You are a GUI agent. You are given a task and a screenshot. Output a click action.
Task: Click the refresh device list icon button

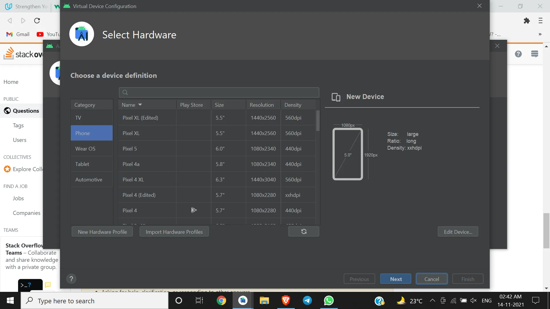pyautogui.click(x=304, y=231)
